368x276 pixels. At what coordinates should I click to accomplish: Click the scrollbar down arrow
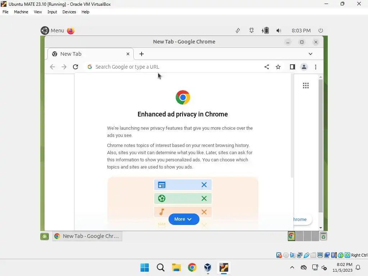(321, 227)
